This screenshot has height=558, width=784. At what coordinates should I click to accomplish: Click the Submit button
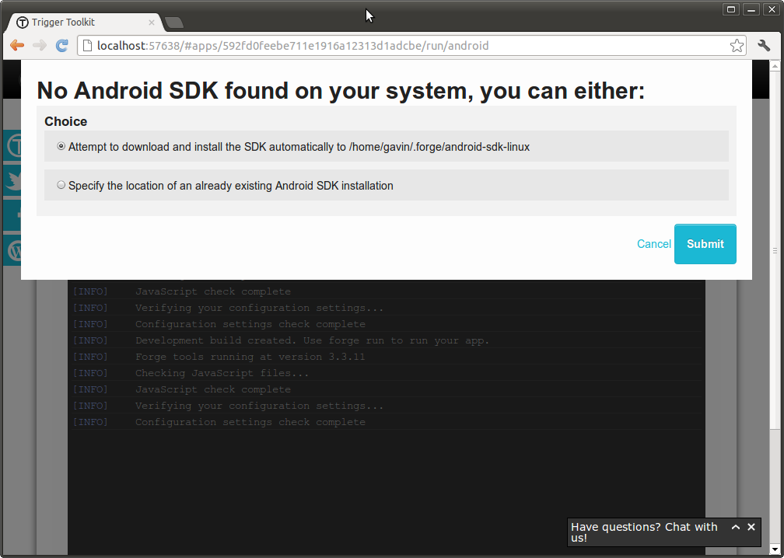705,244
